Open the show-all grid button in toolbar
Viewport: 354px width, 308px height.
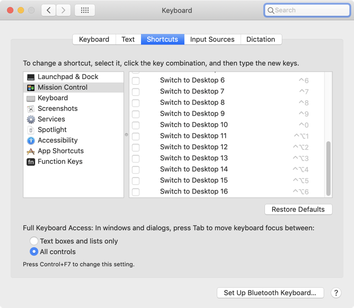point(85,10)
